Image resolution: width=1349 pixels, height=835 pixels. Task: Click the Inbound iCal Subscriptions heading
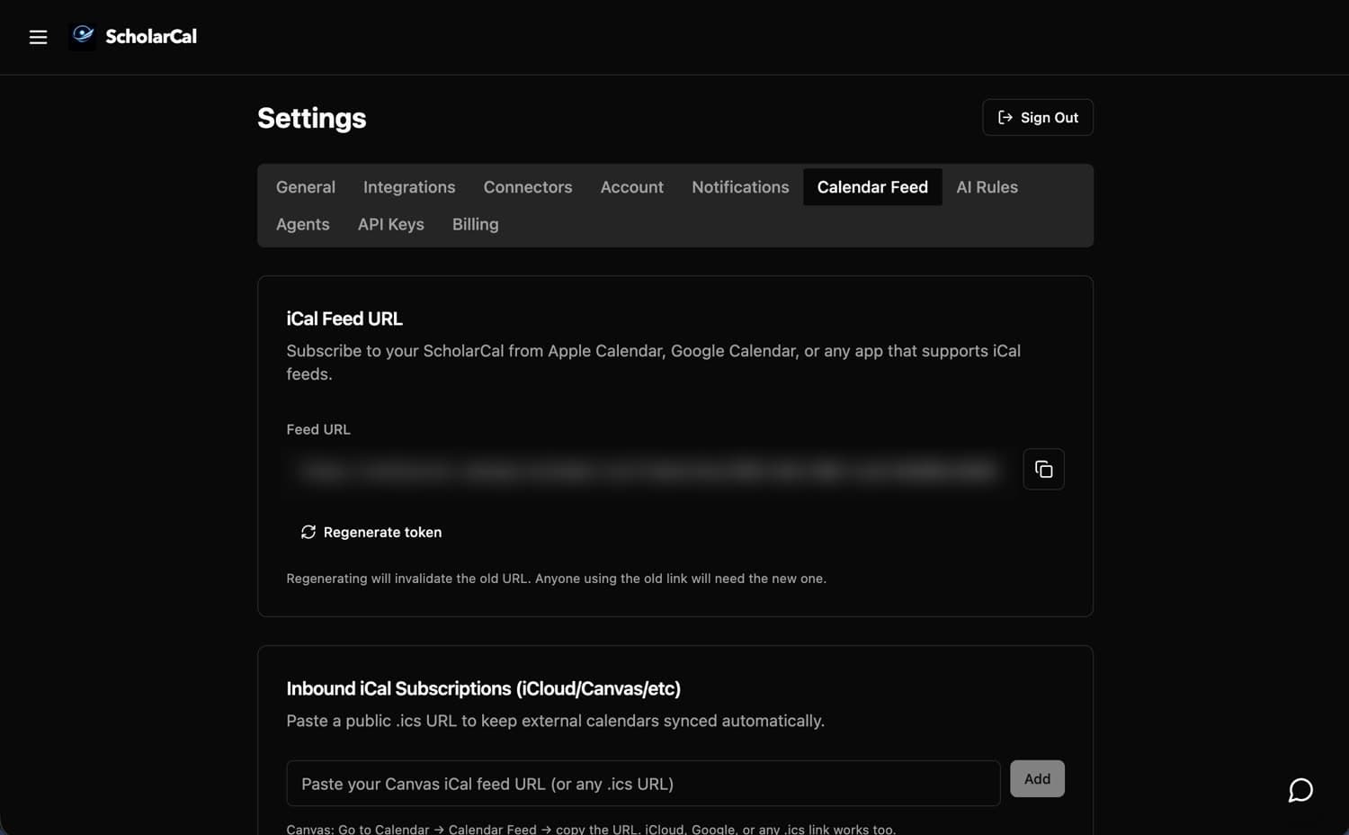pos(483,688)
